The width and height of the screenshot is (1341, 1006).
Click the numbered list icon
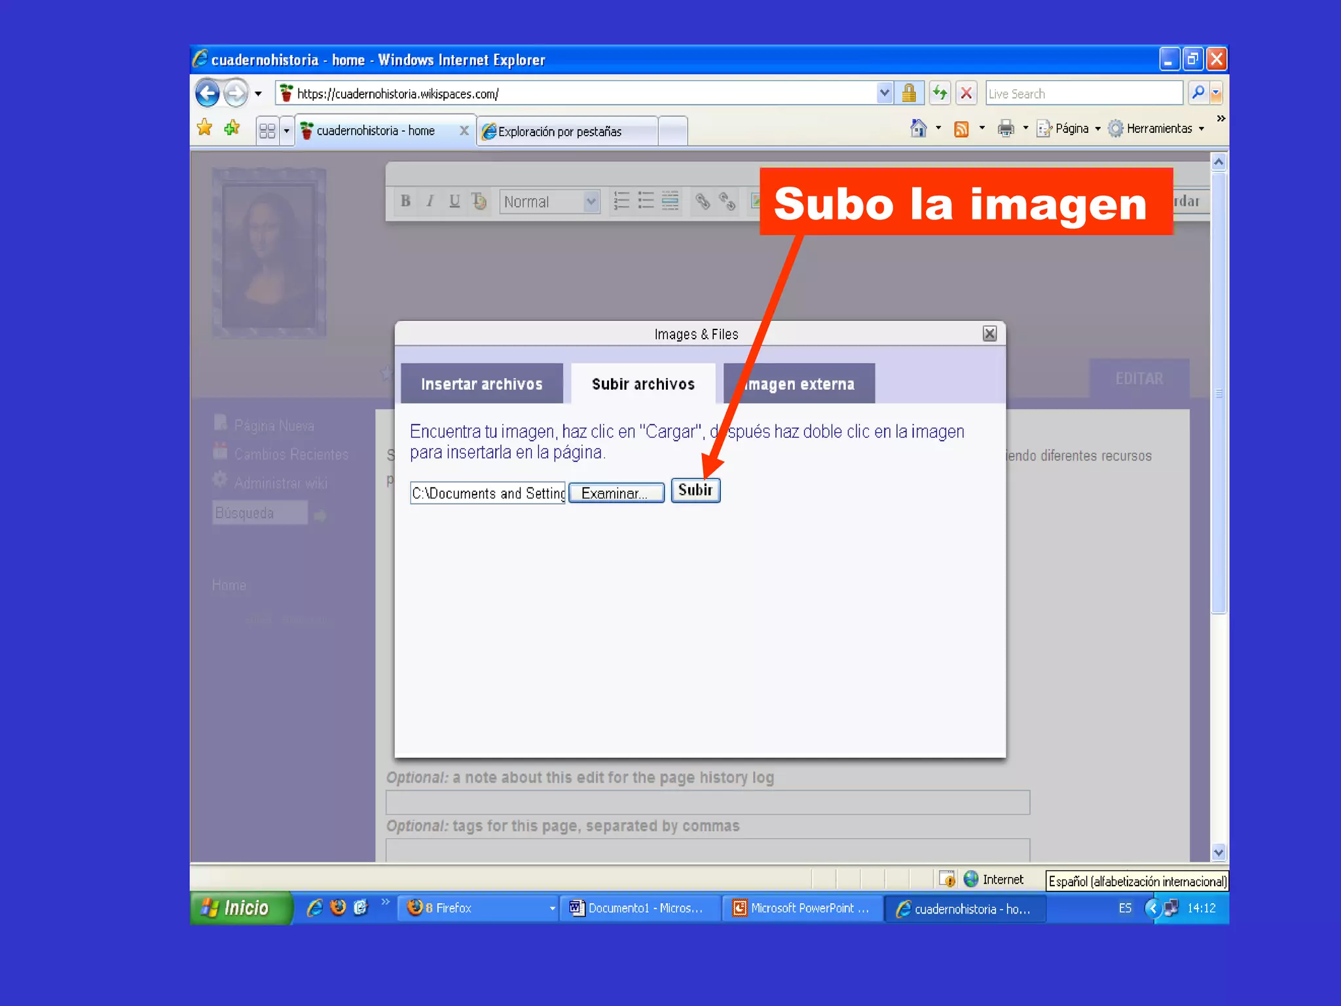(621, 200)
